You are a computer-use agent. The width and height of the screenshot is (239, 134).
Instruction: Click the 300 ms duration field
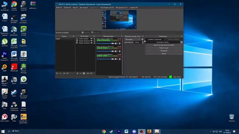click(138, 42)
